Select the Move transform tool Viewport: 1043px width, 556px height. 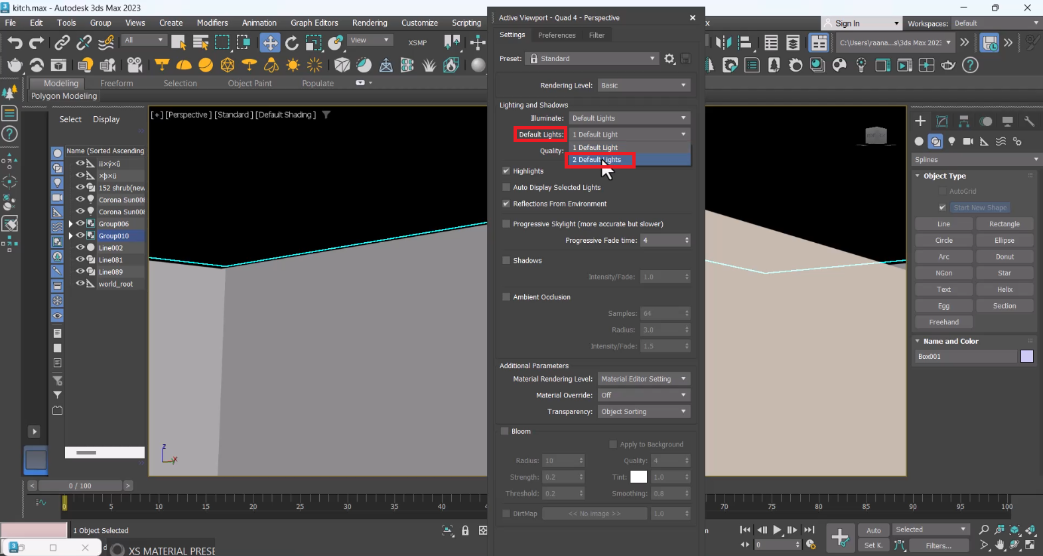pyautogui.click(x=270, y=43)
